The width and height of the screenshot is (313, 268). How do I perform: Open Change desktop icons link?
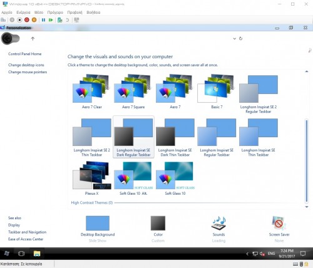click(26, 65)
